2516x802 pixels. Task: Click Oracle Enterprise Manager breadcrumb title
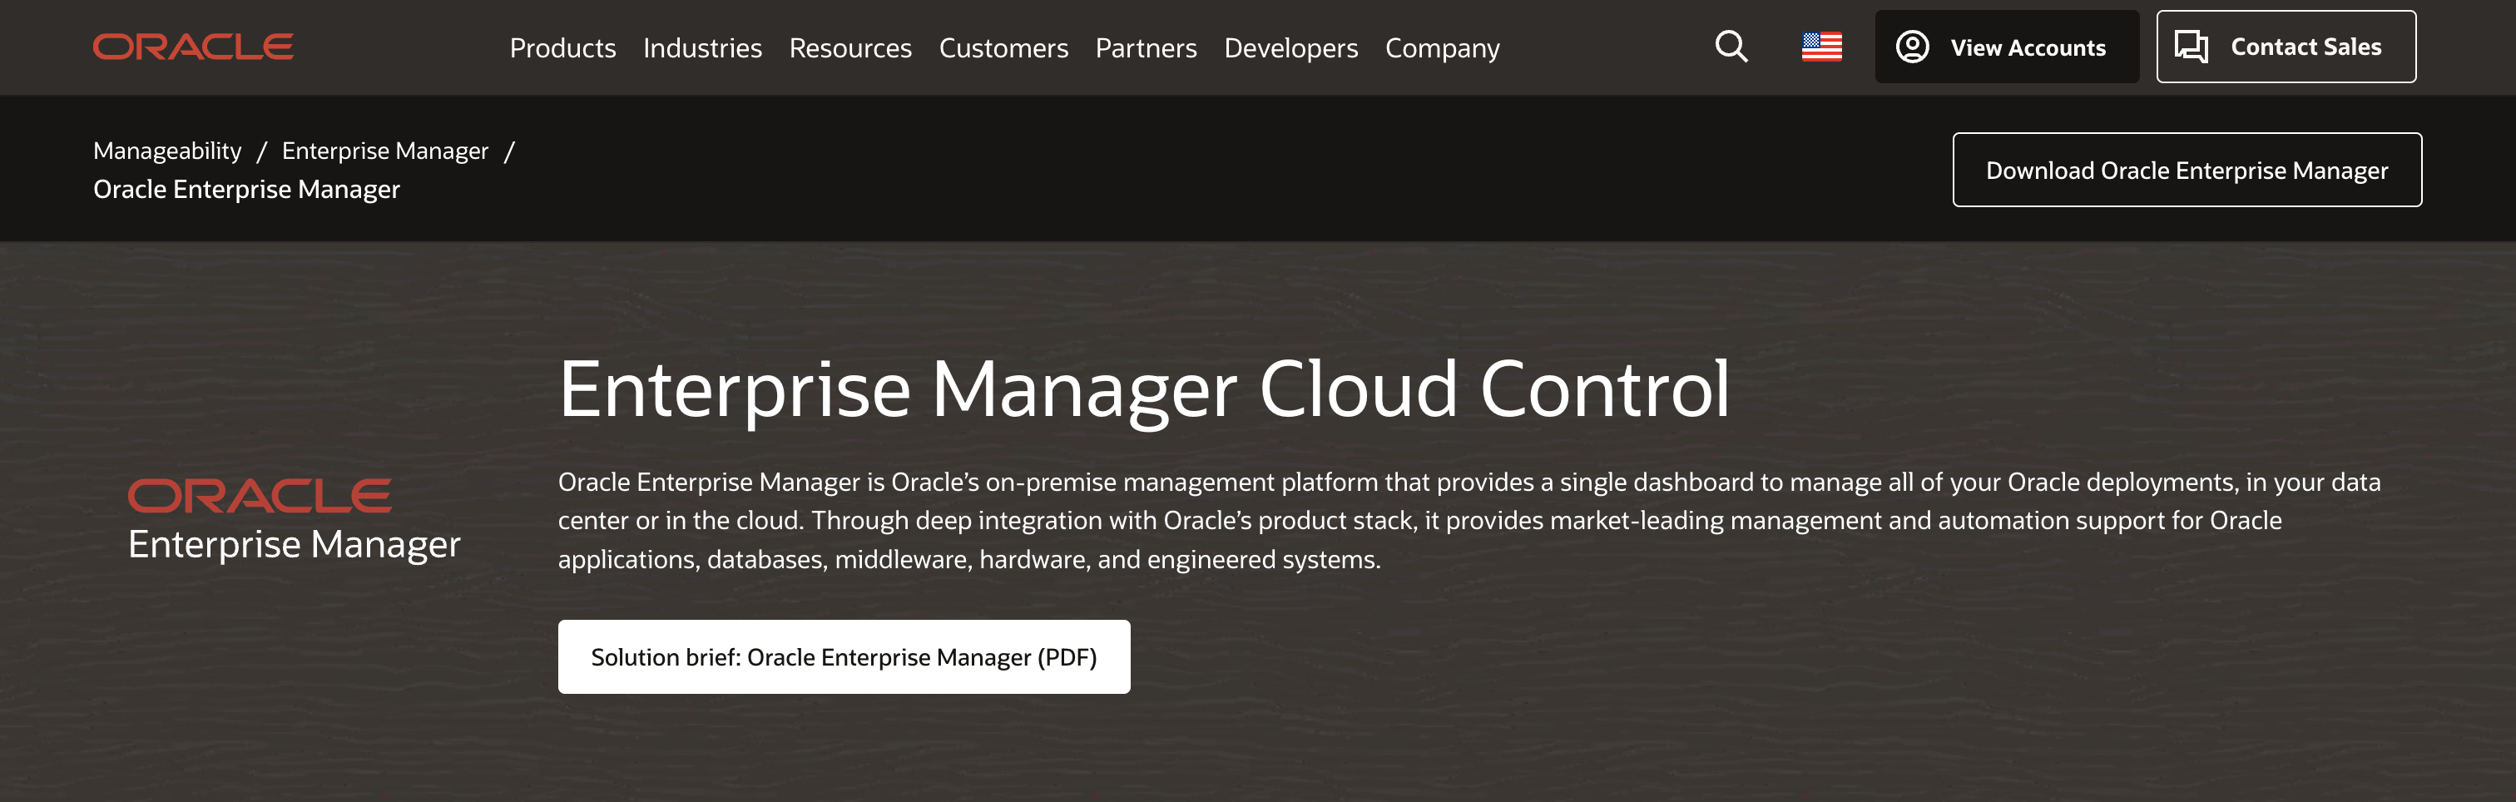(x=246, y=190)
